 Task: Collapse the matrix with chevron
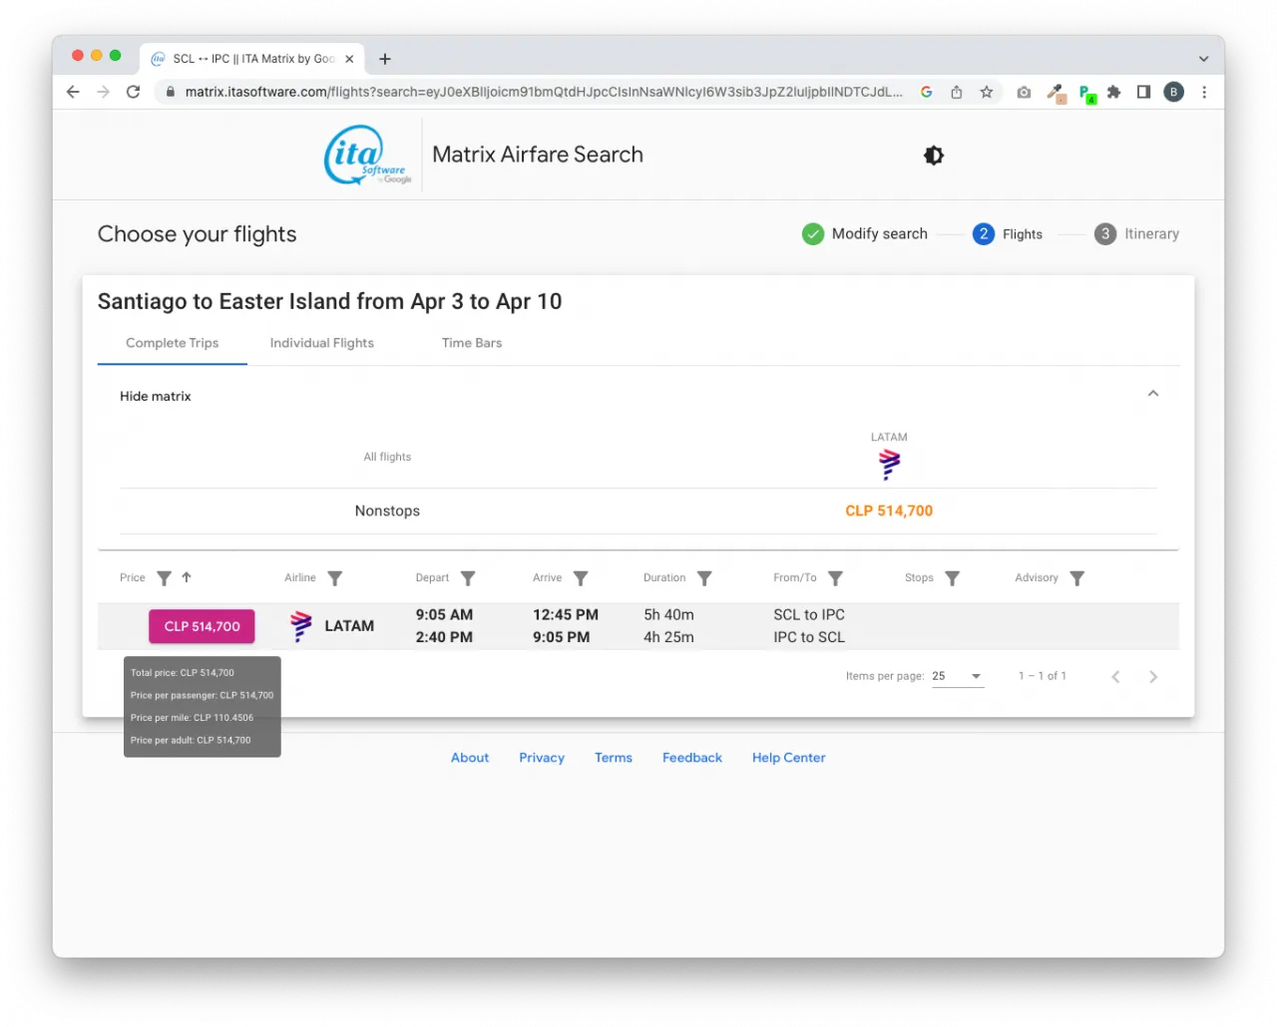point(1152,394)
